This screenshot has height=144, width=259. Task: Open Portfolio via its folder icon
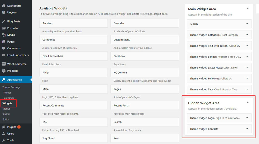point(4,28)
